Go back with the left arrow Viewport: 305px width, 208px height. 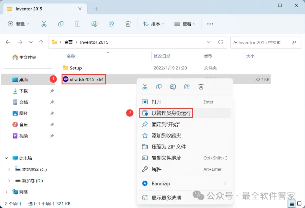coord(8,42)
